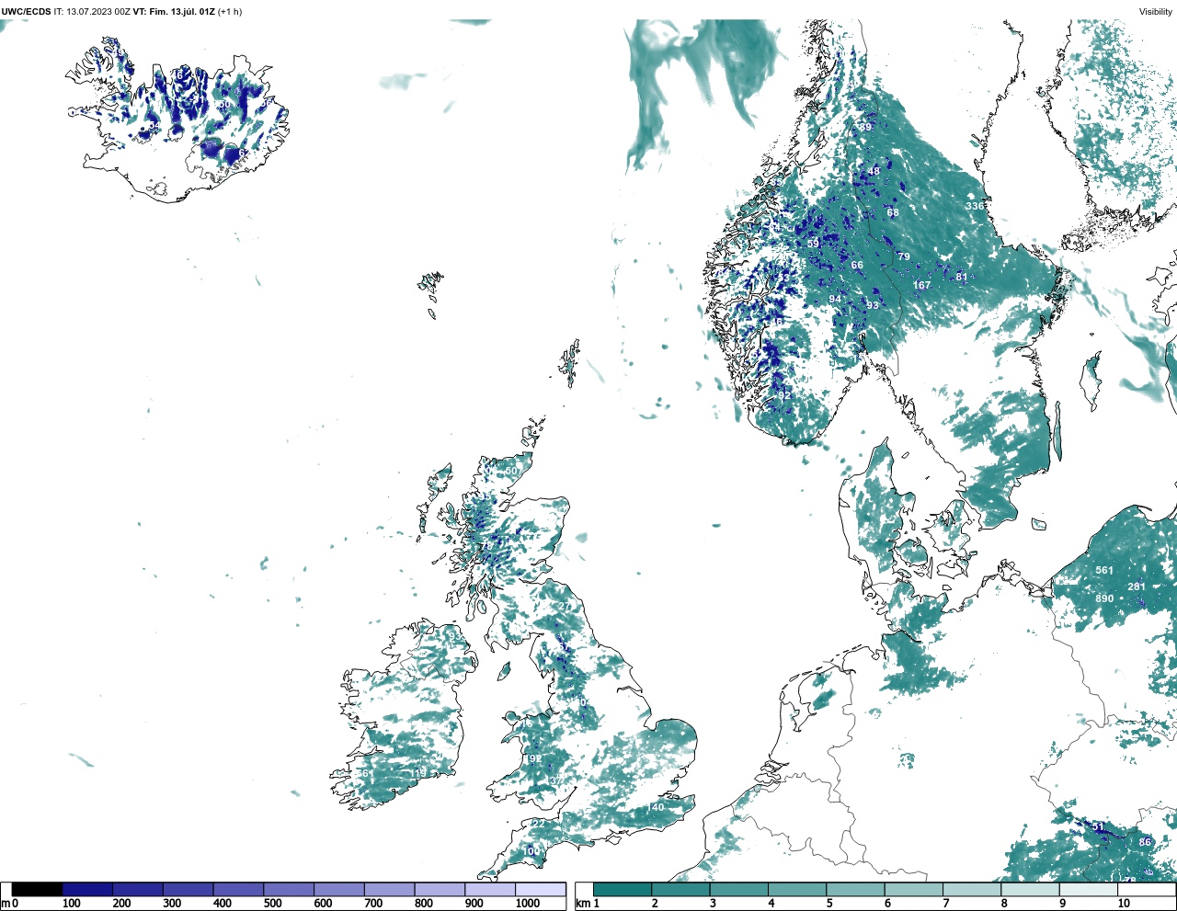
Task: Click the "5" tick label in kilometre legend
Action: click(x=829, y=904)
